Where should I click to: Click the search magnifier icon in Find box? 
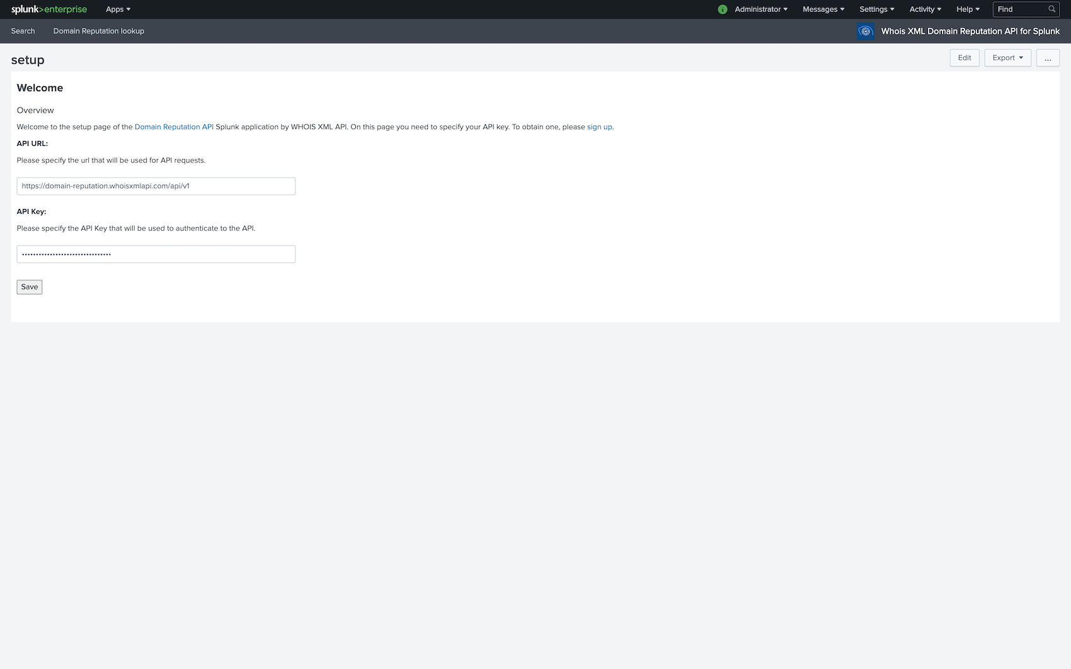[1051, 9]
